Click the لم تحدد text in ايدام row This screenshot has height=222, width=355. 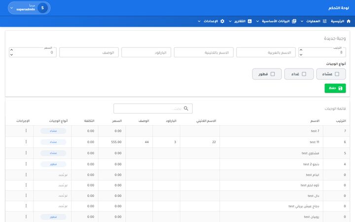63,175
